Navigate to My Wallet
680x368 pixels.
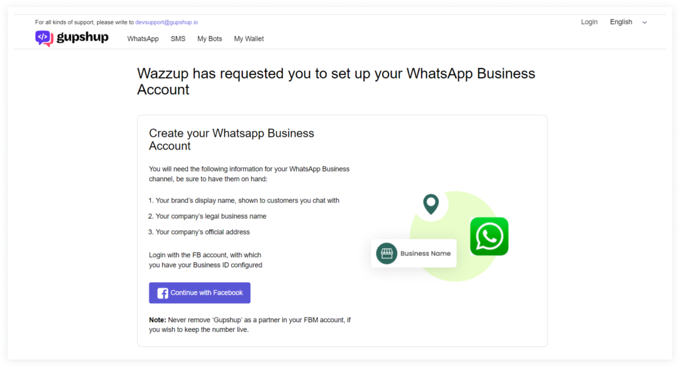(x=249, y=39)
